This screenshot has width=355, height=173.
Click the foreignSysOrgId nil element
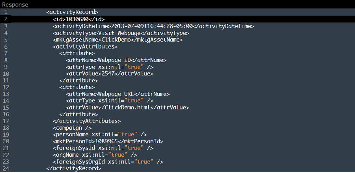108,162
